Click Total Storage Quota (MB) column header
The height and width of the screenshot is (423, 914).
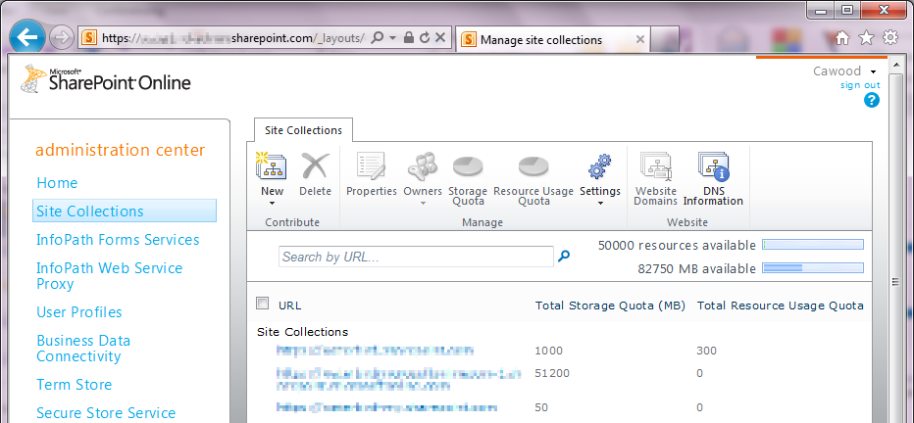click(x=610, y=305)
